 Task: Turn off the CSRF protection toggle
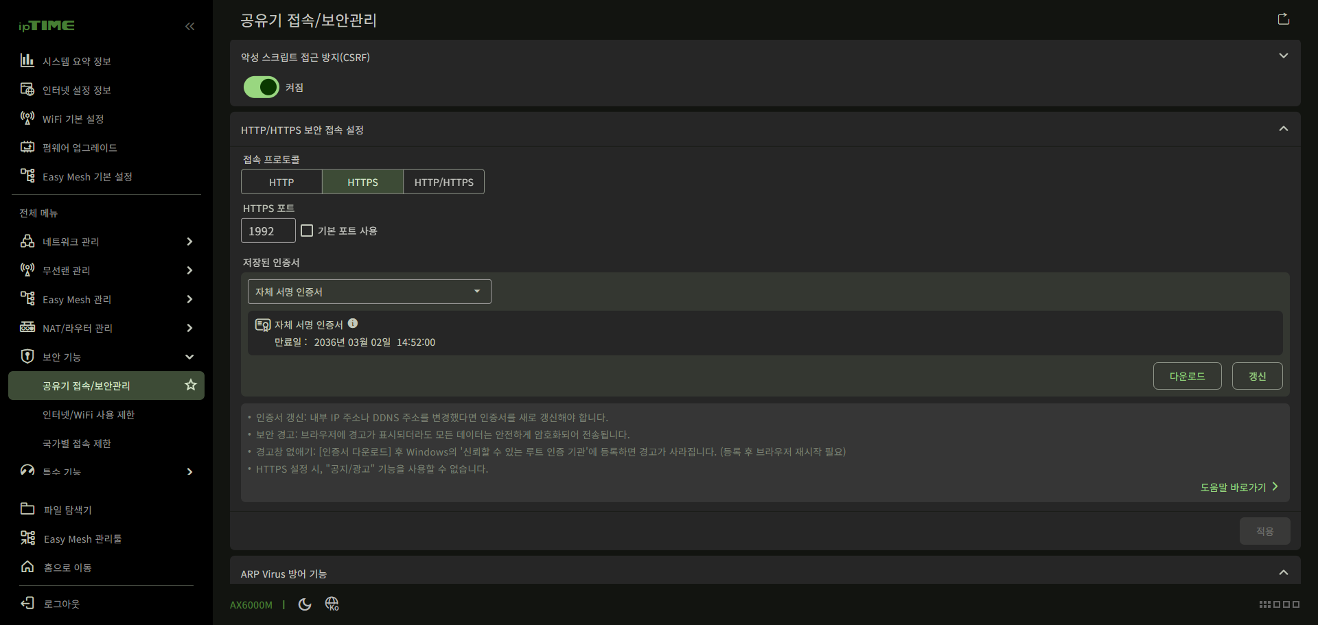pos(262,87)
